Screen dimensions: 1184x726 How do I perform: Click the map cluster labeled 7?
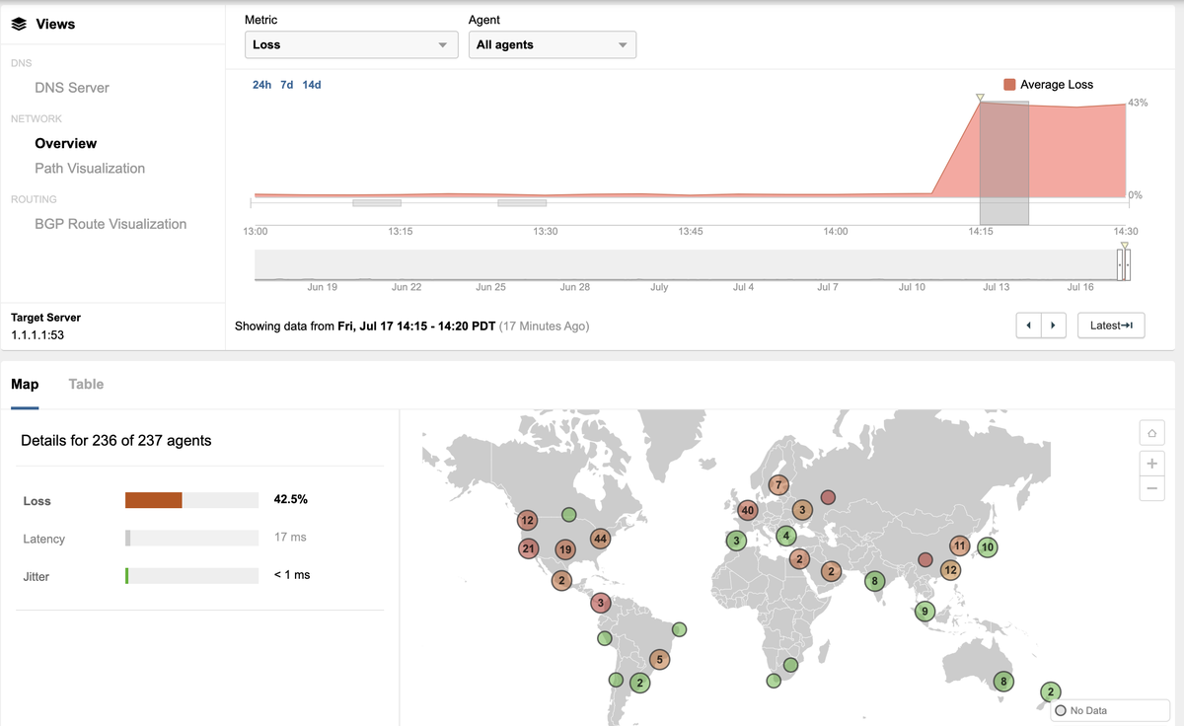point(778,485)
